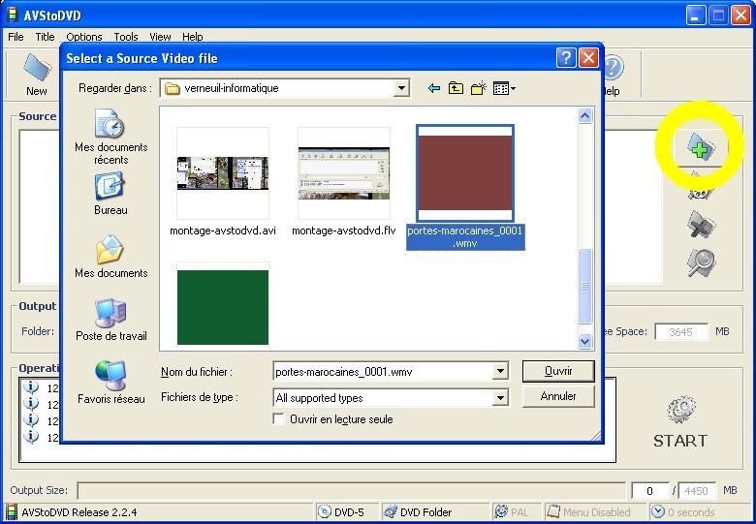Click the up one folder level icon
The height and width of the screenshot is (524, 756).
point(456,89)
